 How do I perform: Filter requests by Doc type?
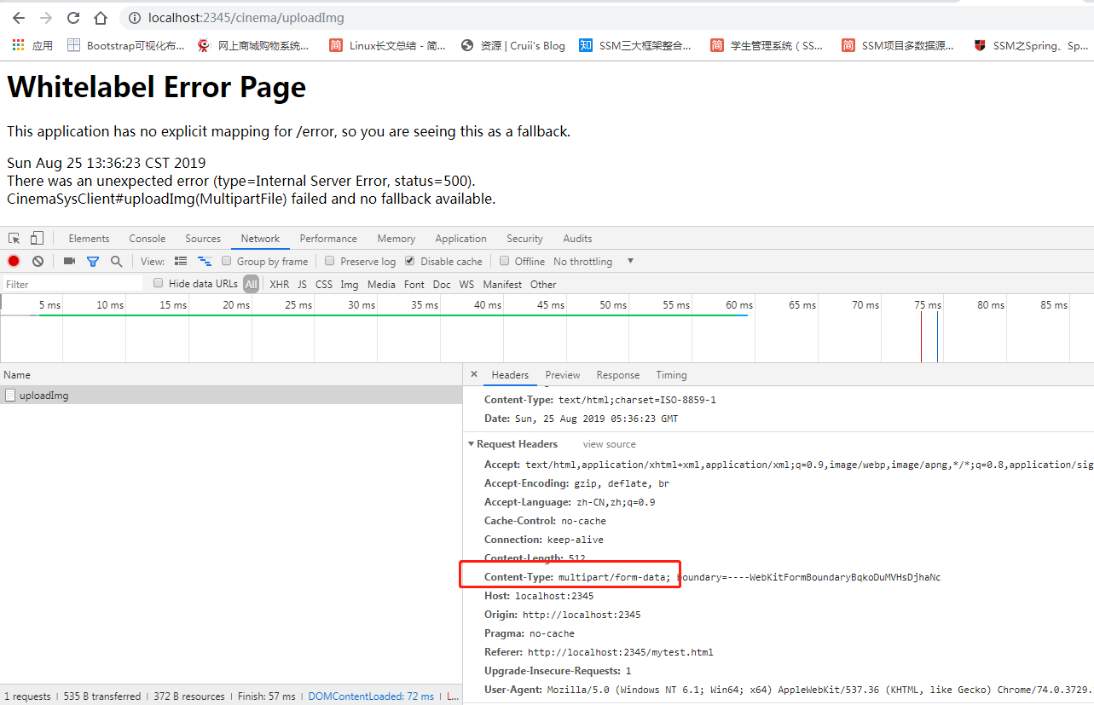[442, 285]
